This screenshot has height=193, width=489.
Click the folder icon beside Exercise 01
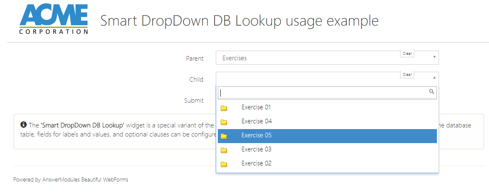(x=224, y=108)
